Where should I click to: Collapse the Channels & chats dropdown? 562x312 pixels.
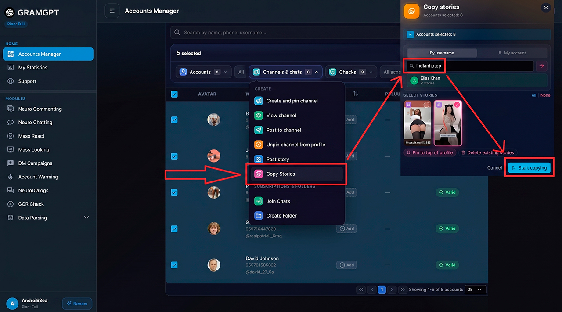(286, 72)
